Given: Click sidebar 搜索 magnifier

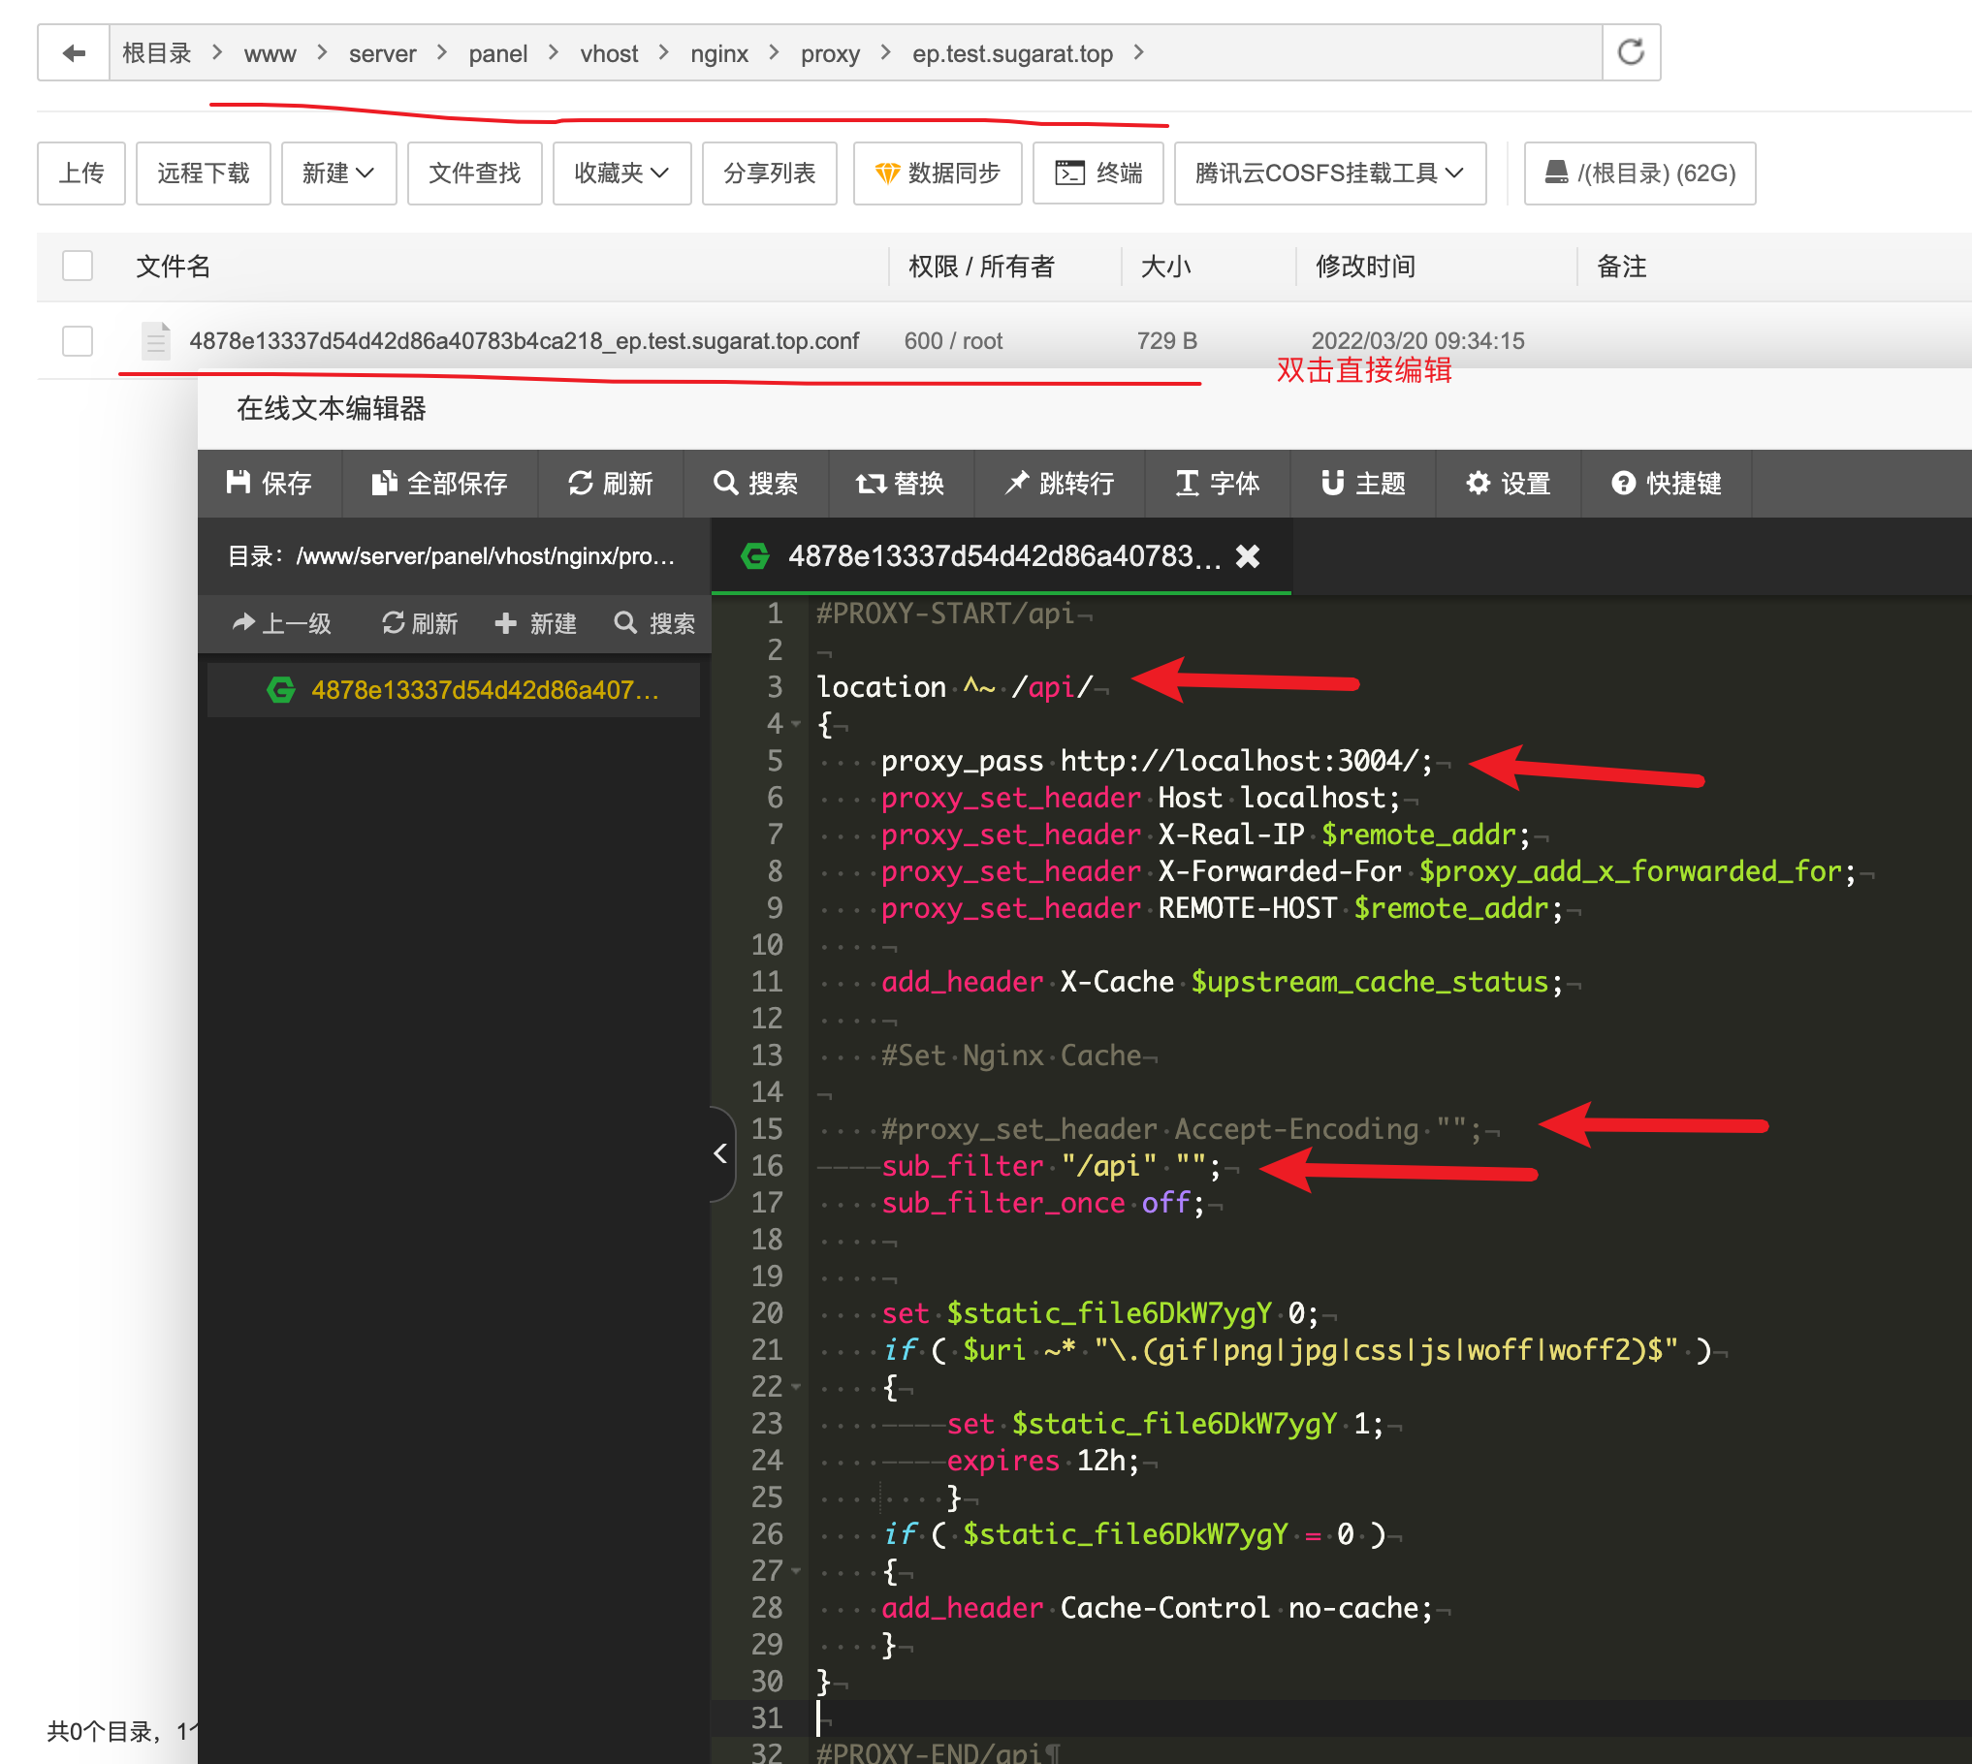Looking at the screenshot, I should pyautogui.click(x=625, y=623).
